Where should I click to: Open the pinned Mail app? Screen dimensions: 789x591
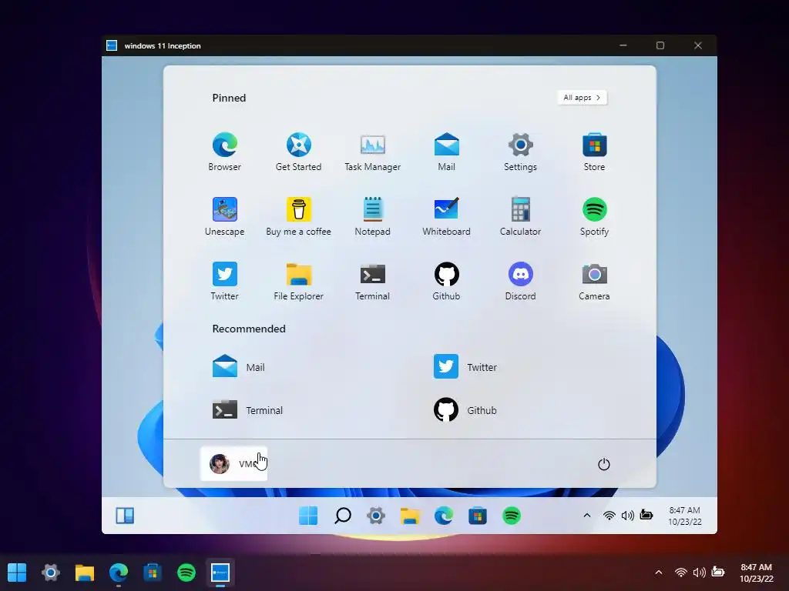446,152
